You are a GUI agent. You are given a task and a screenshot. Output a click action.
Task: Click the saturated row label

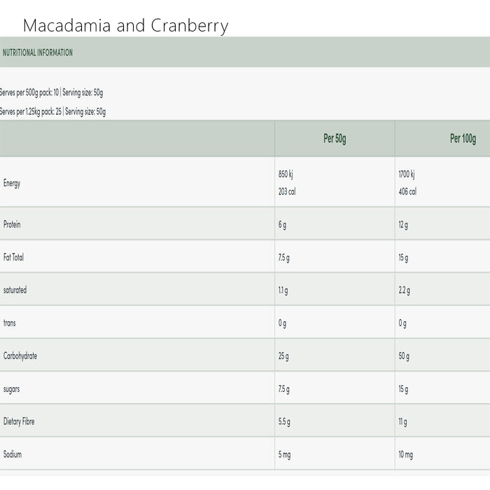(15, 290)
